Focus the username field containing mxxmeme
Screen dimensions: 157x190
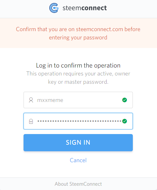78,100
